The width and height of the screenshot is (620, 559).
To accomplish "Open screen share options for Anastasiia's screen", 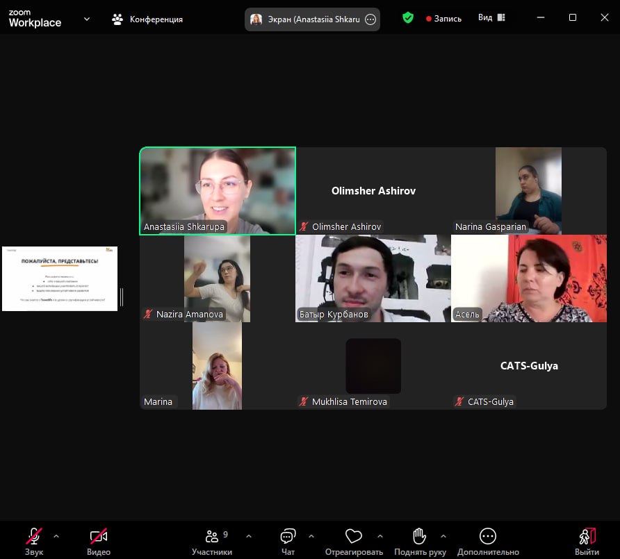I will [370, 19].
